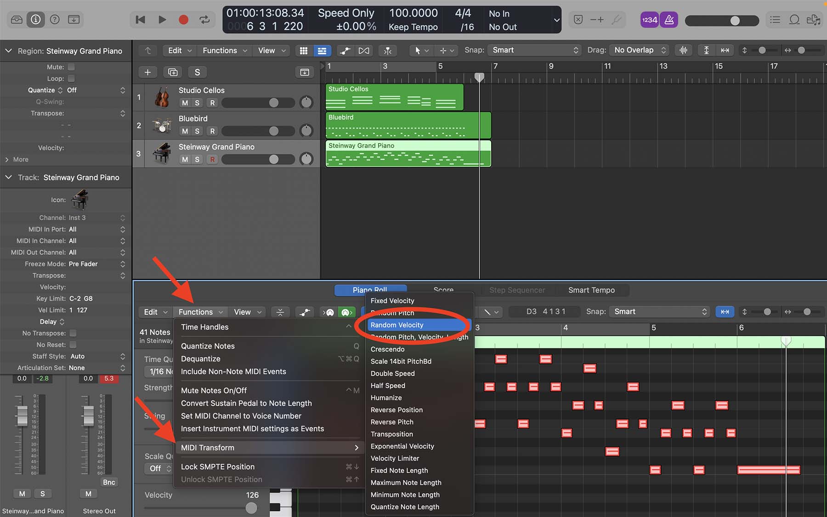827x517 pixels.
Task: Toggle Cycle mode in transport
Action: coord(204,20)
